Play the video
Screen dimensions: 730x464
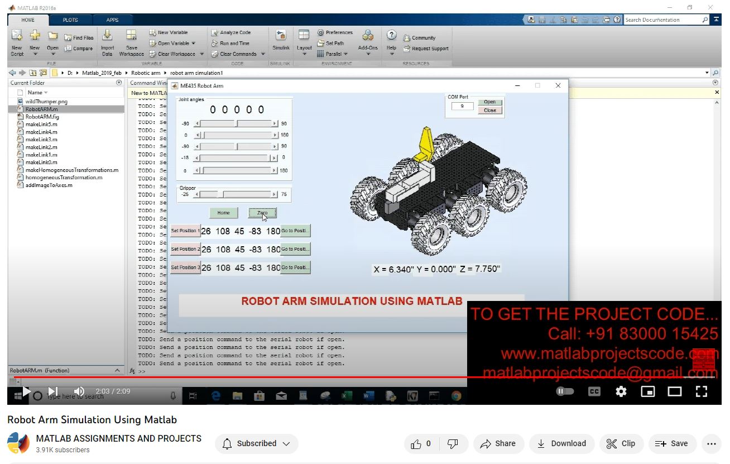click(x=26, y=391)
